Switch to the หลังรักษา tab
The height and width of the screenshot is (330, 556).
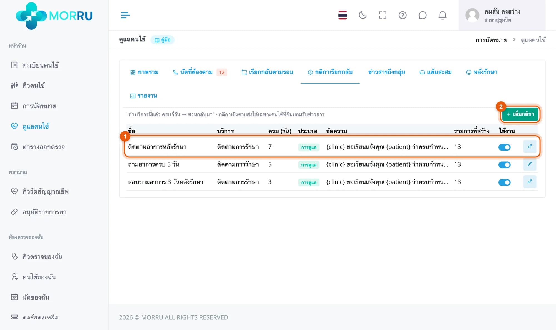pyautogui.click(x=481, y=72)
